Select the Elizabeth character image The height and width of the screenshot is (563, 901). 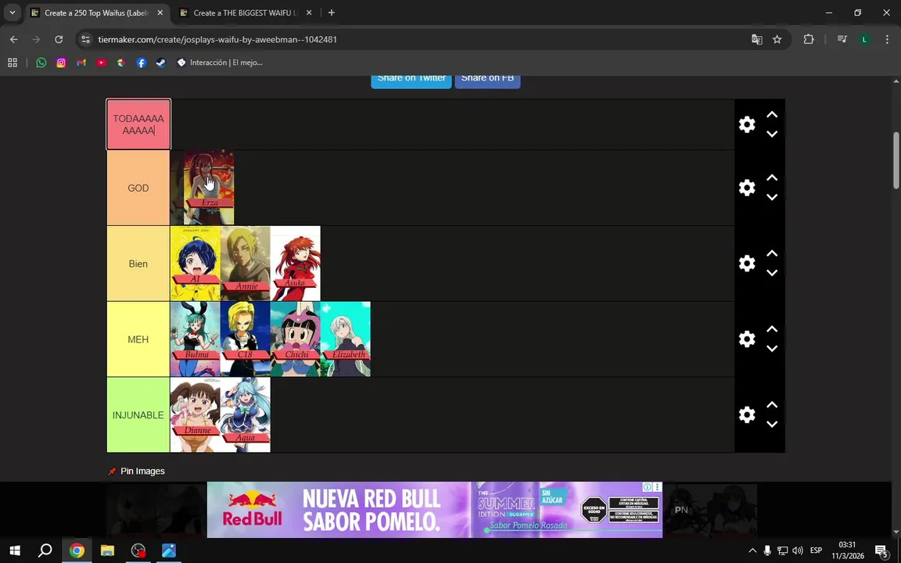[346, 339]
